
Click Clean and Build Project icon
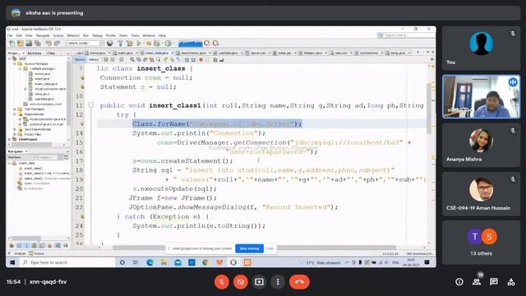[x=130, y=44]
